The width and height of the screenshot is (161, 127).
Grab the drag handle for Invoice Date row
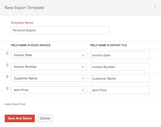(x=7, y=54)
